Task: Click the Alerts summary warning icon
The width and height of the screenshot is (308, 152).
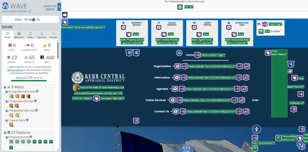Action: point(45,45)
